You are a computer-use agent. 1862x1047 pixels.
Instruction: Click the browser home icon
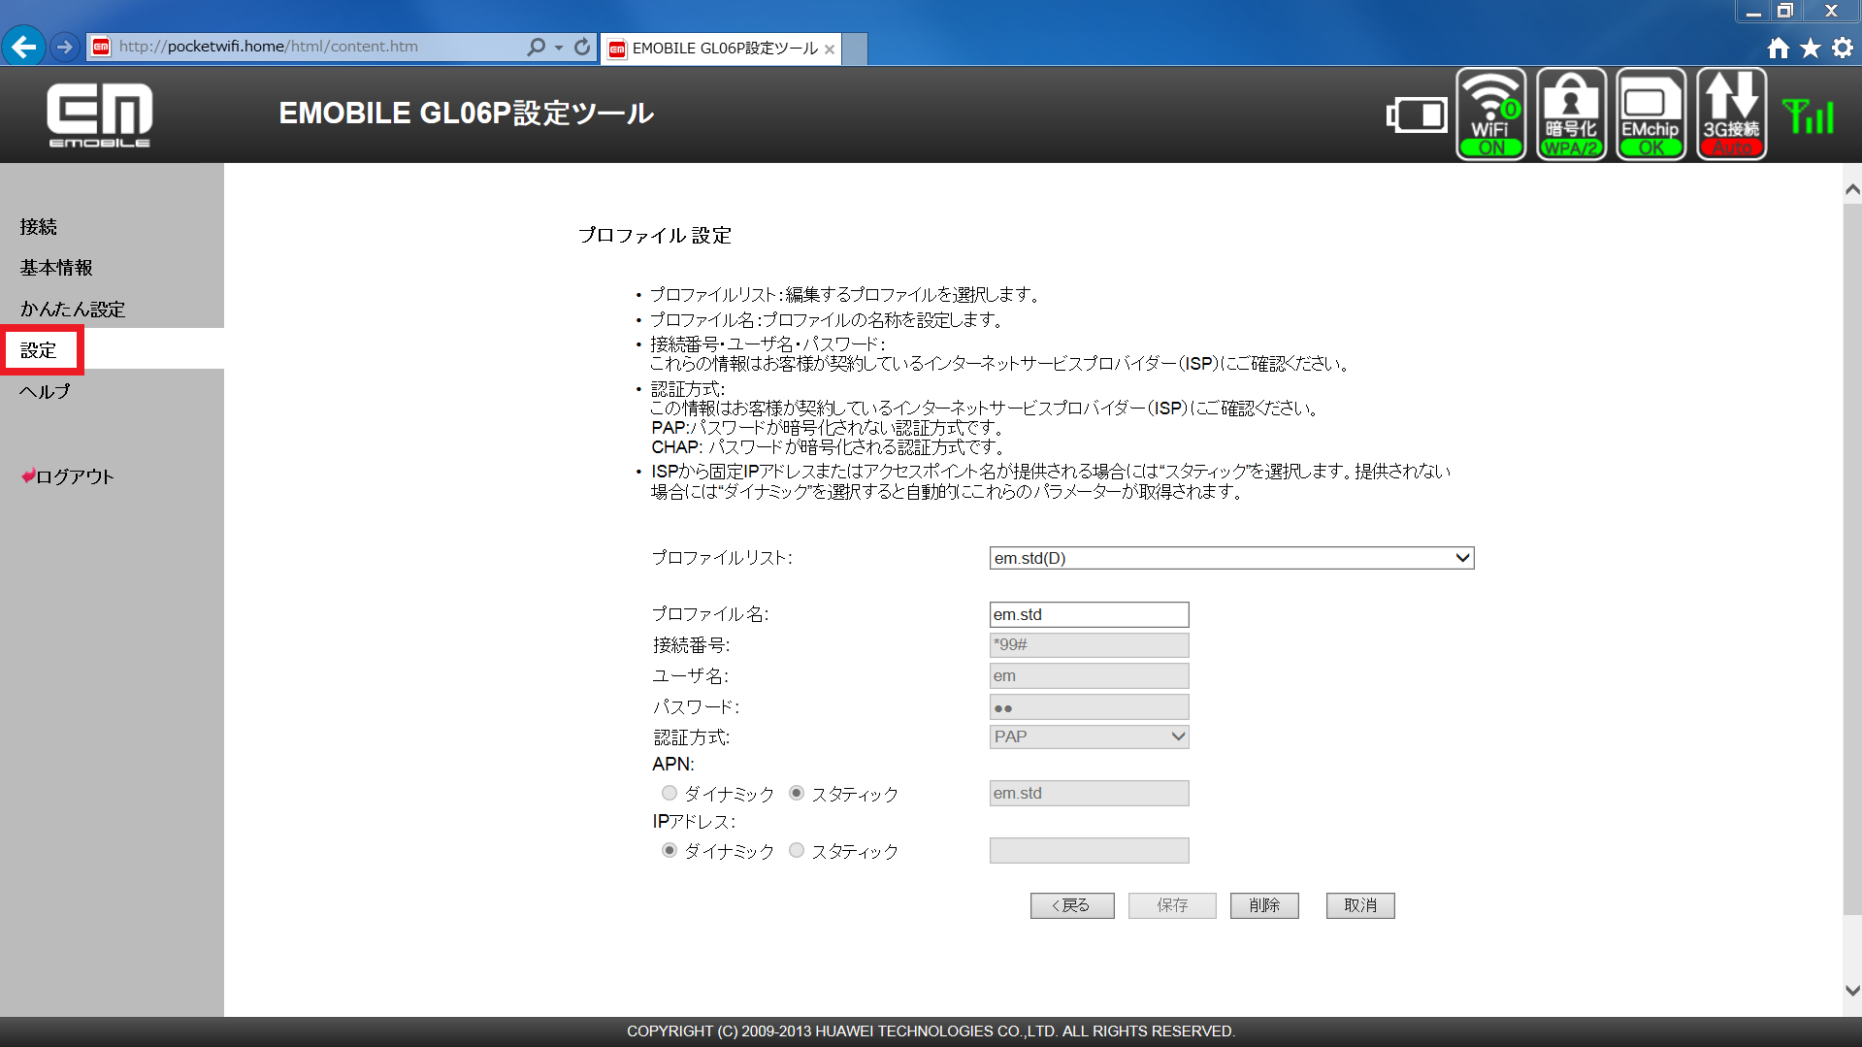[x=1779, y=47]
